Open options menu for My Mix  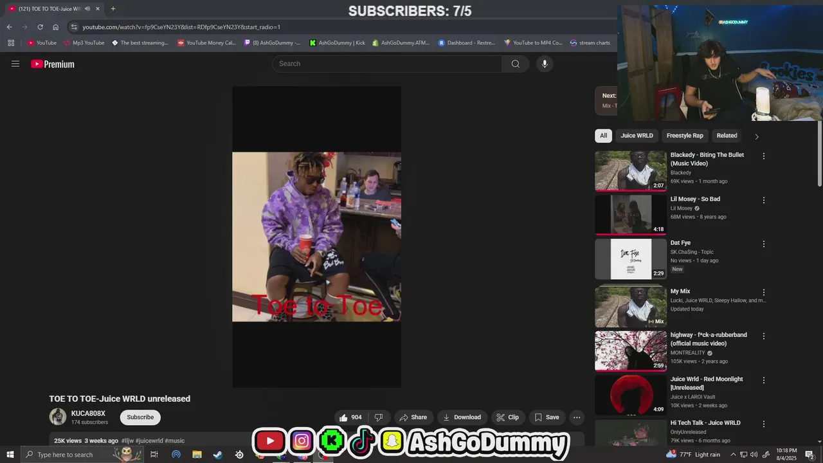pyautogui.click(x=764, y=293)
